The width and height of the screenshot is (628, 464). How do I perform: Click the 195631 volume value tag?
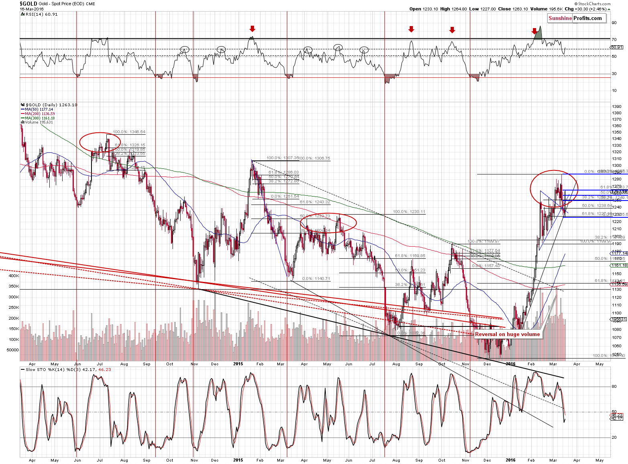pos(618,319)
